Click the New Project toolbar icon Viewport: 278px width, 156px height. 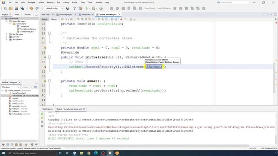(x=11, y=8)
